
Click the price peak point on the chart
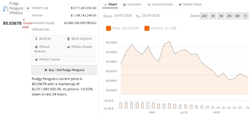pos(169,42)
